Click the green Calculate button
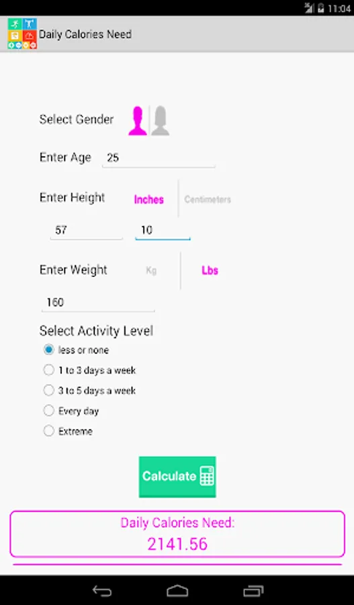This screenshot has width=354, height=605. 177,477
